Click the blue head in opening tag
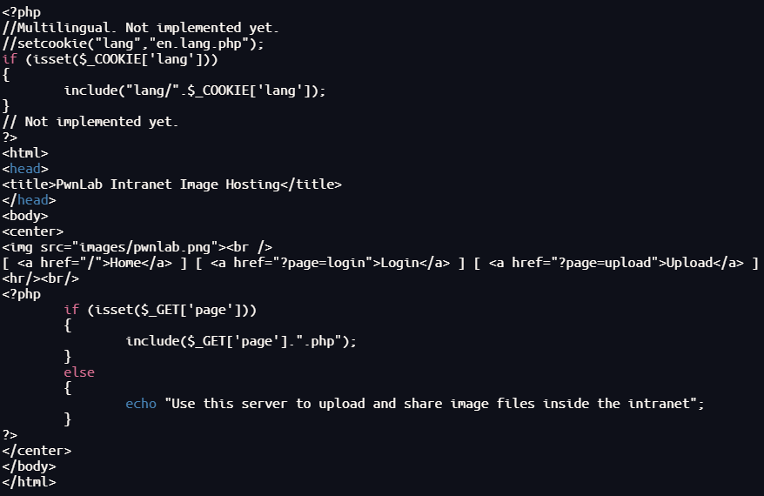 coord(25,169)
